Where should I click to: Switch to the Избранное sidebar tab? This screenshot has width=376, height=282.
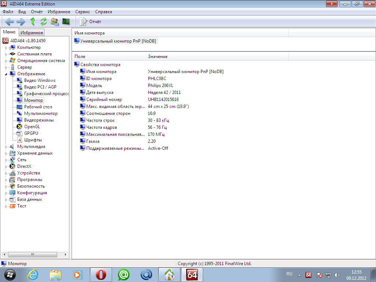32,33
